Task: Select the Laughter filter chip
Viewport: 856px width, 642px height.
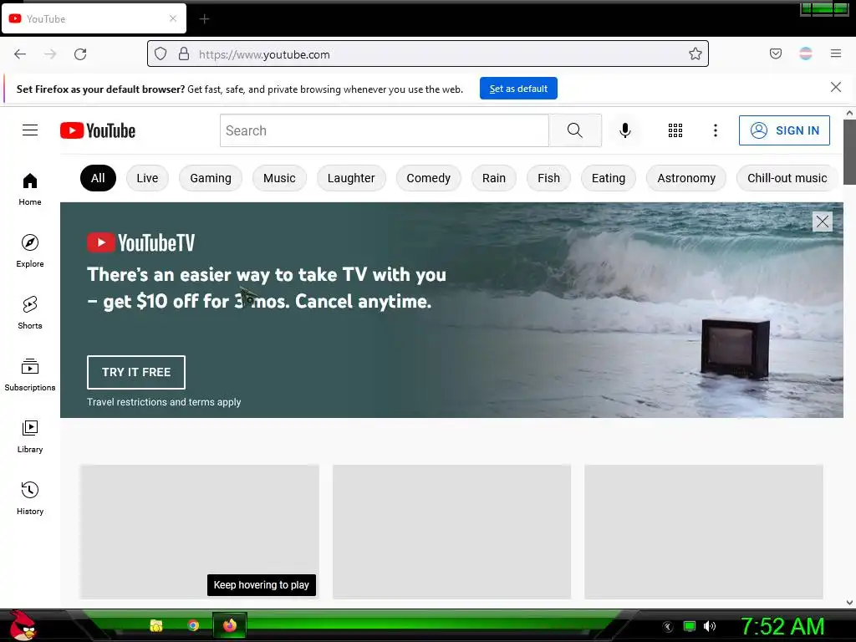Action: 351,178
